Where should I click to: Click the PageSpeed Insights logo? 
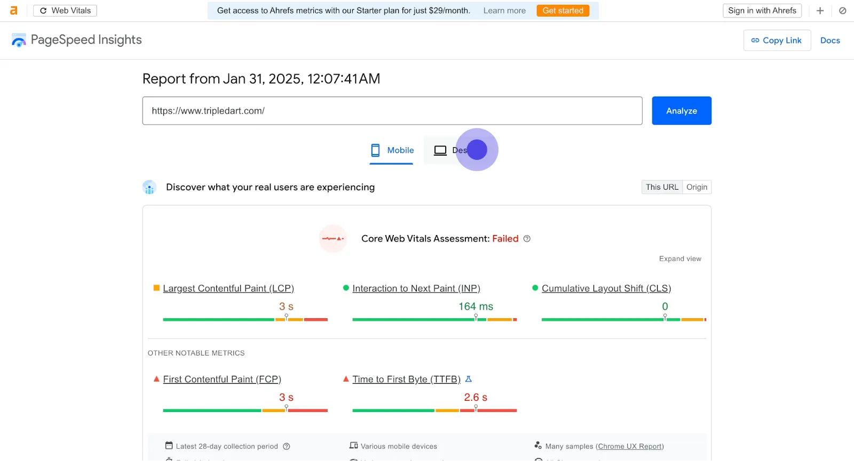(x=76, y=40)
